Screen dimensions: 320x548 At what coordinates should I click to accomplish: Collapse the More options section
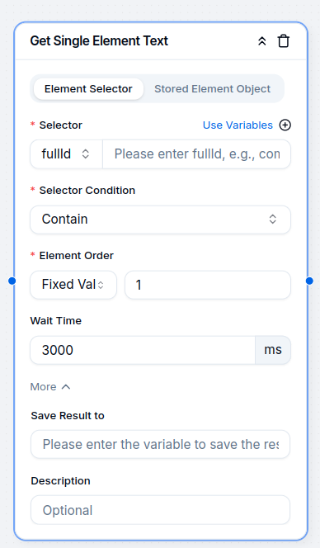50,387
